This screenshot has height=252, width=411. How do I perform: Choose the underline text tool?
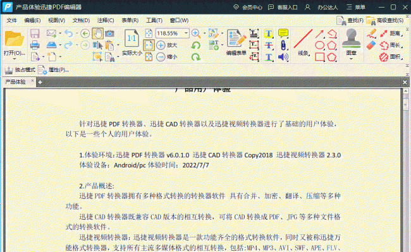coord(269,57)
